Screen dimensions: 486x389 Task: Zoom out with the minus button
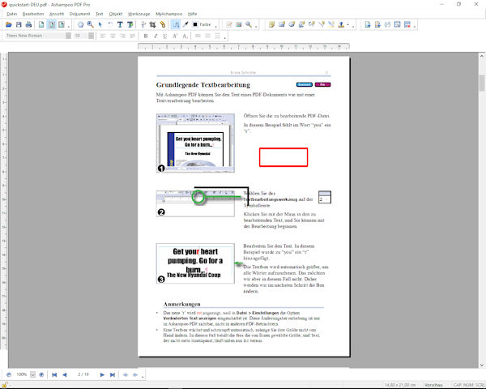coord(9,374)
